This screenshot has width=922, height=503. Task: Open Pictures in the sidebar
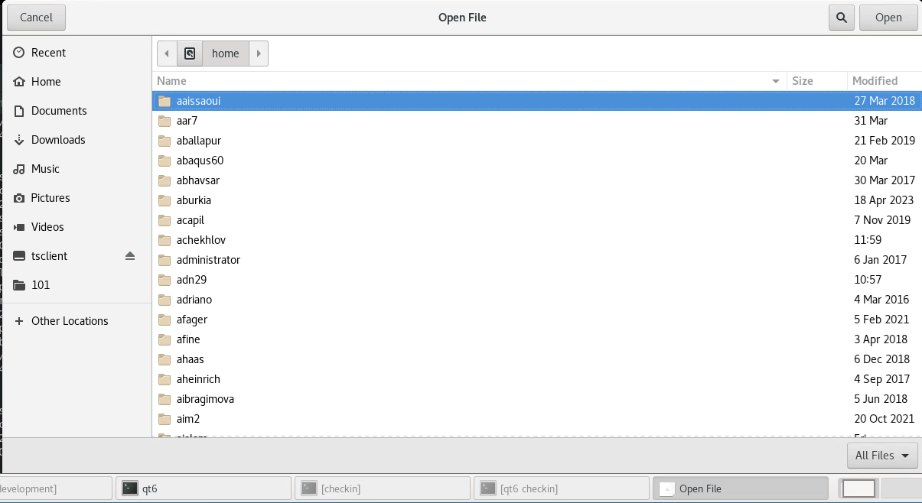click(x=76, y=198)
